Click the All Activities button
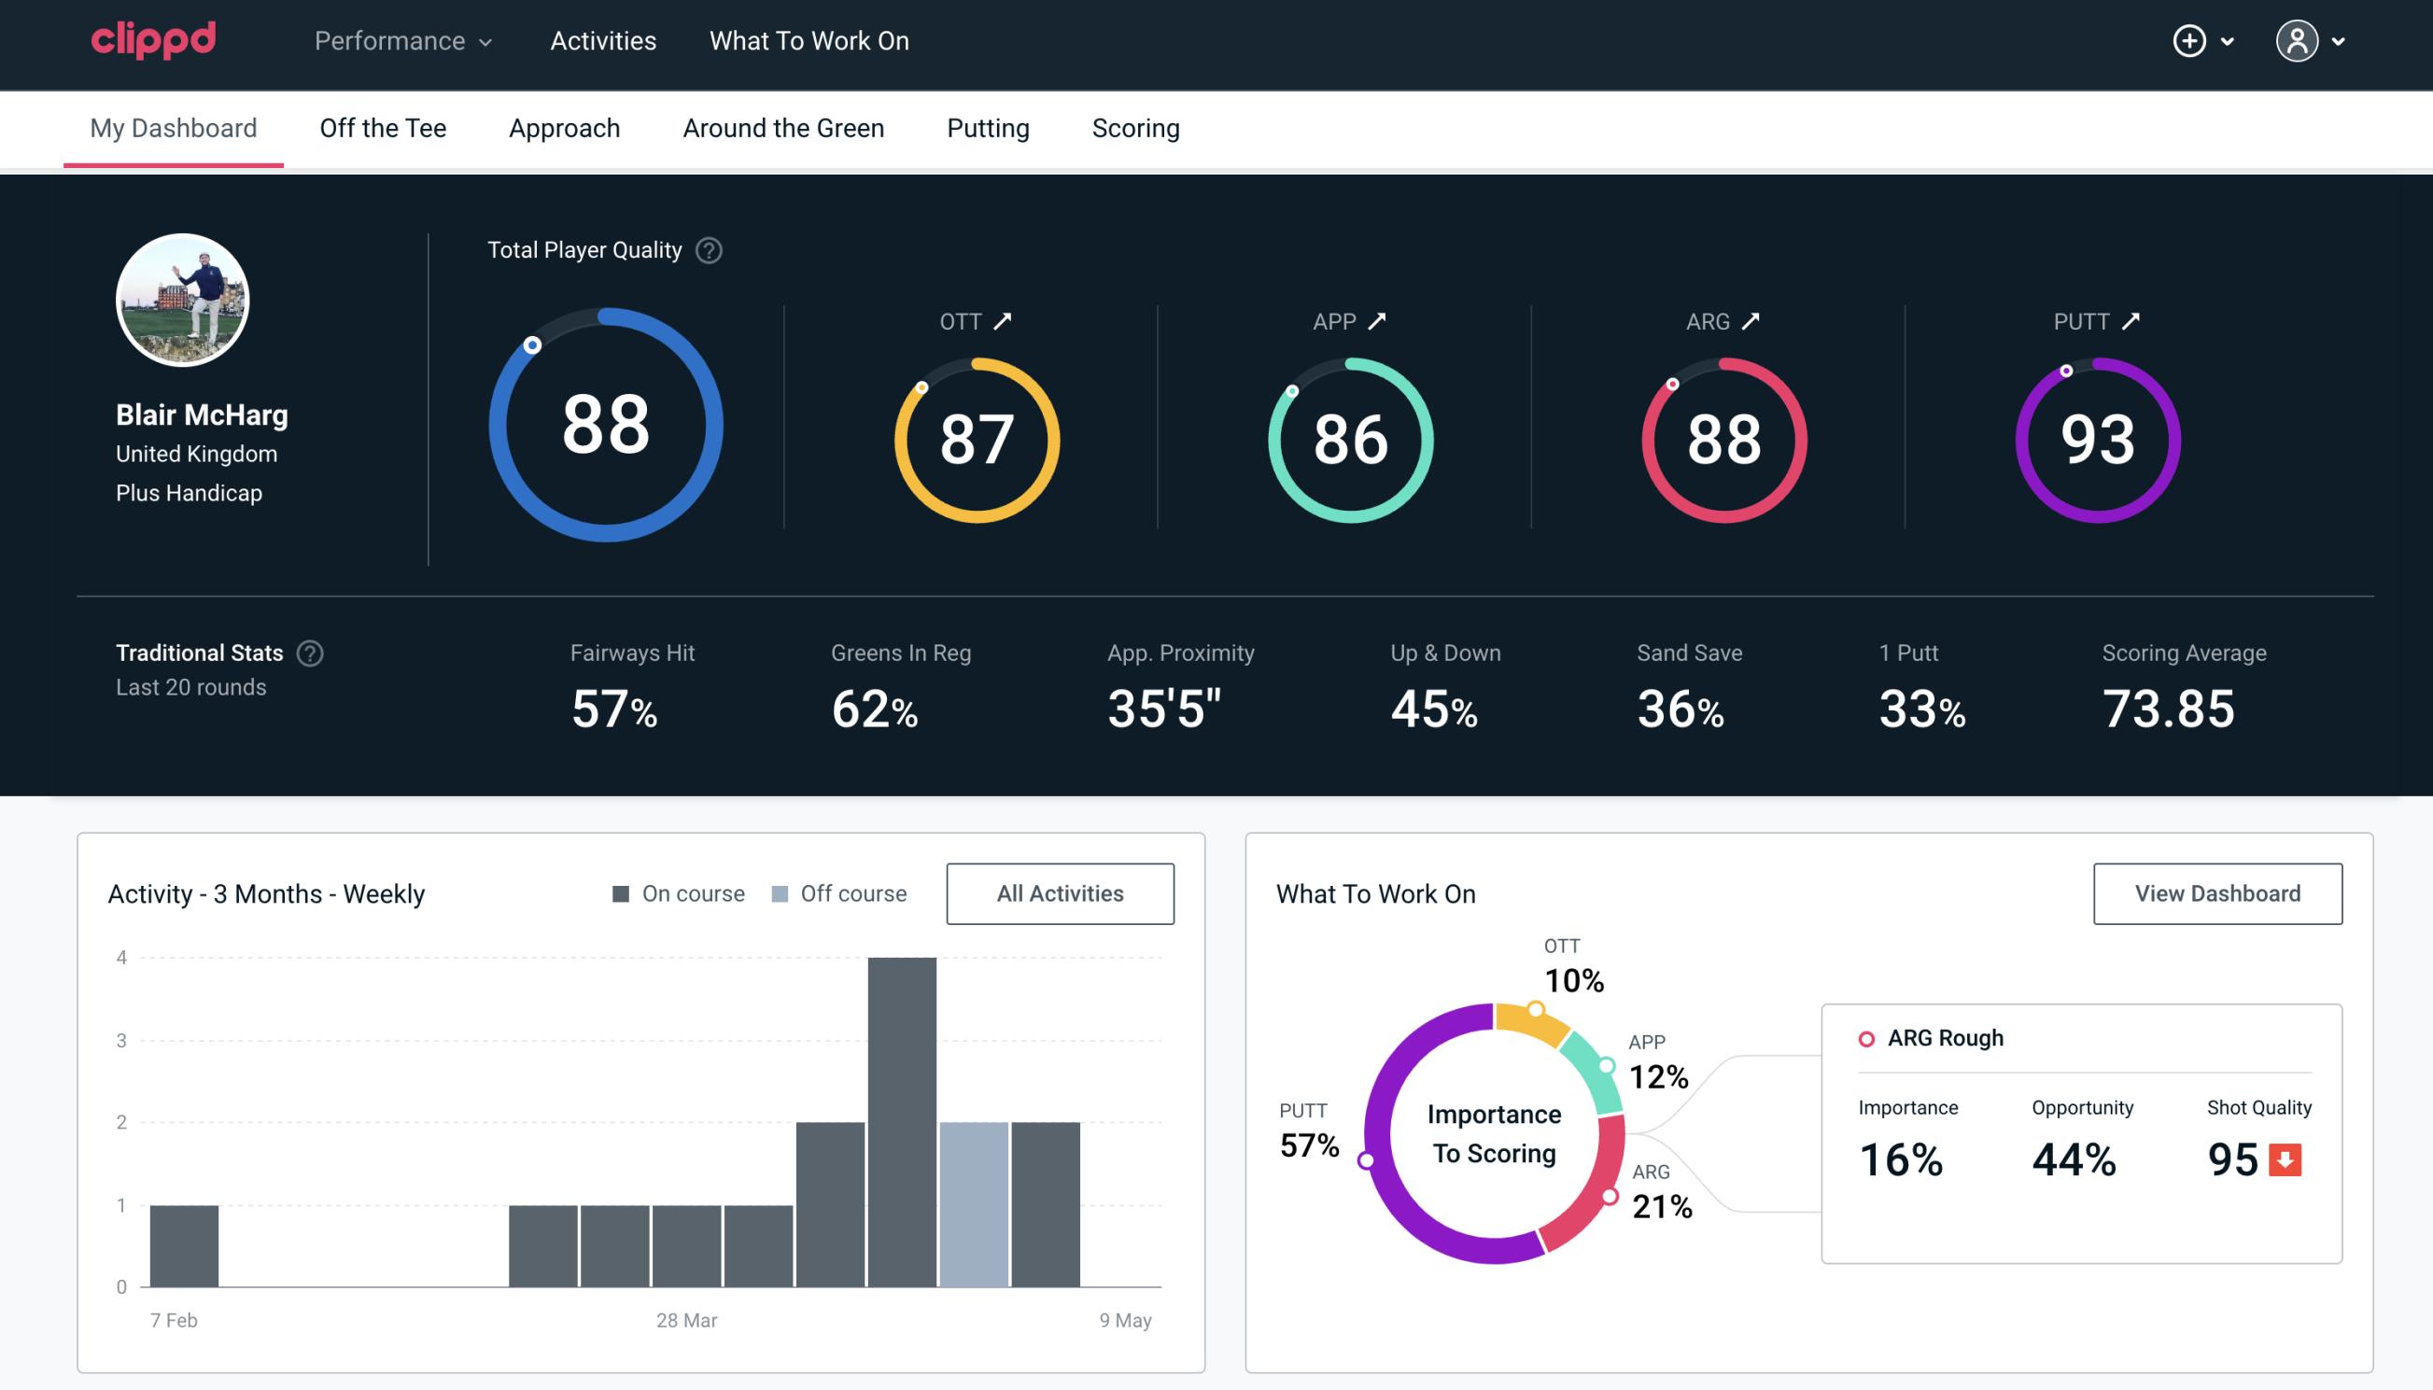This screenshot has height=1390, width=2433. point(1062,892)
